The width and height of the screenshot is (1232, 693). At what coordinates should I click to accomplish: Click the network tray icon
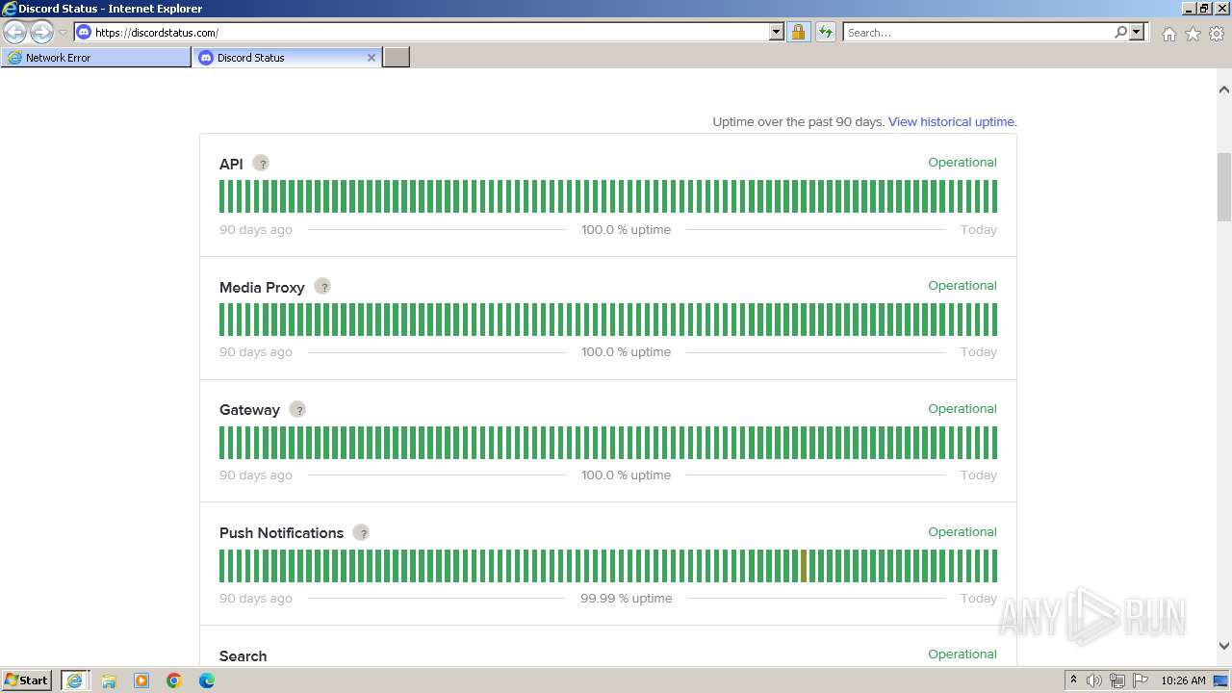tap(1117, 680)
